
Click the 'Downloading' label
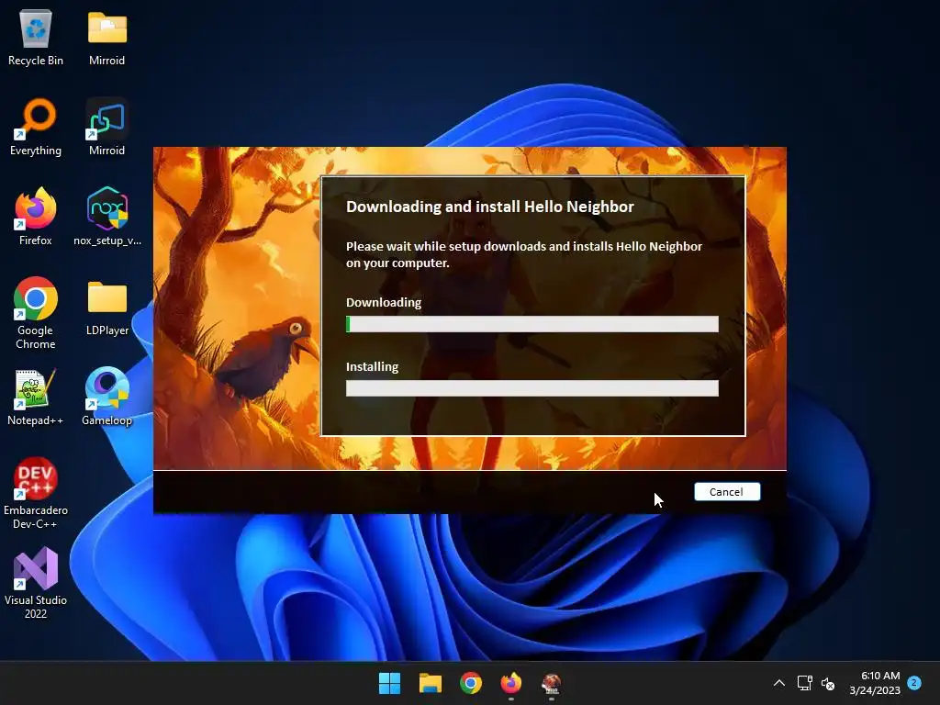(x=384, y=302)
